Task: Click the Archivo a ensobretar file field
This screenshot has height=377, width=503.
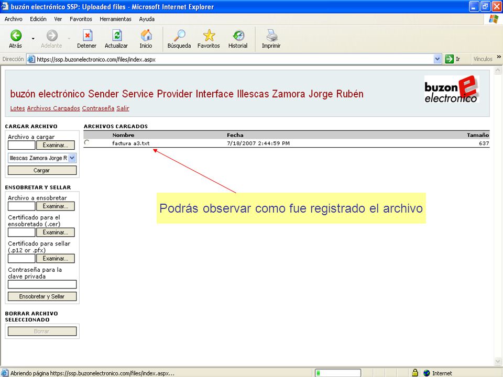Action: tap(21, 206)
